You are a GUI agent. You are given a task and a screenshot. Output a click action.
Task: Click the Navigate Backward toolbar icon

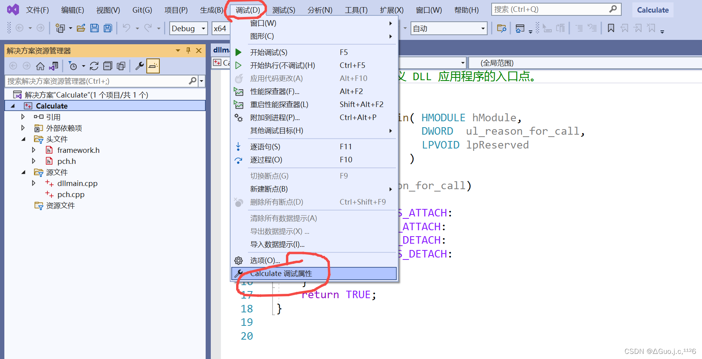pyautogui.click(x=19, y=28)
